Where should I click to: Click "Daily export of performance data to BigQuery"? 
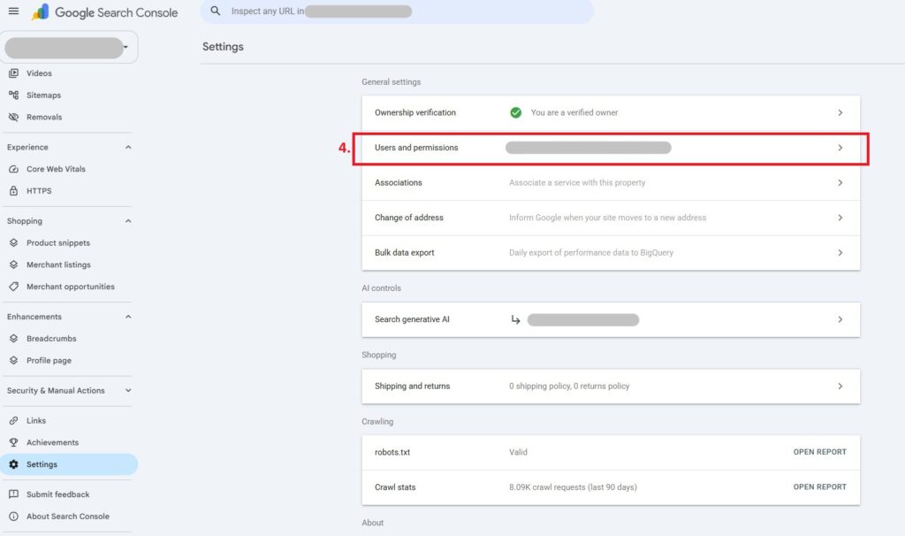[x=591, y=253]
